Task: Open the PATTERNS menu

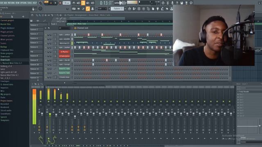Action: [x=11, y=3]
